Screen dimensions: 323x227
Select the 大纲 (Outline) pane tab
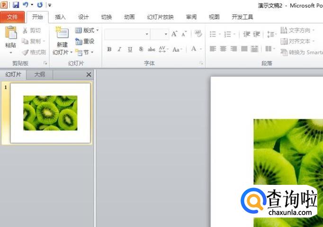39,74
